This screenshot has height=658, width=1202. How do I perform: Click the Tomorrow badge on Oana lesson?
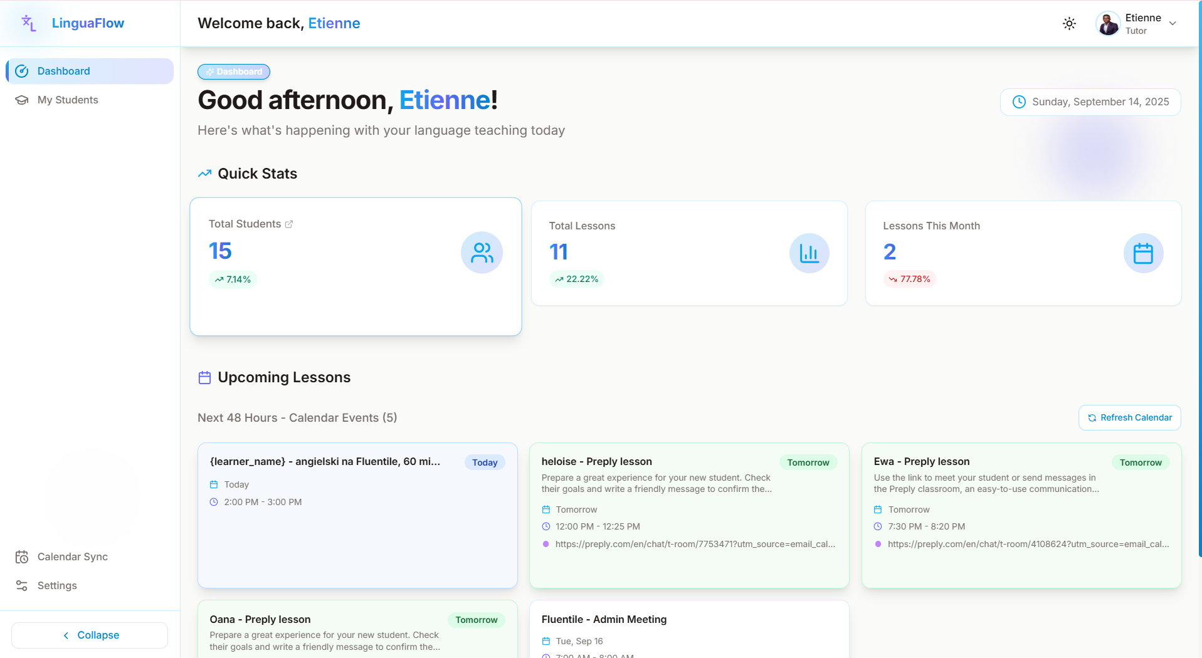point(477,620)
